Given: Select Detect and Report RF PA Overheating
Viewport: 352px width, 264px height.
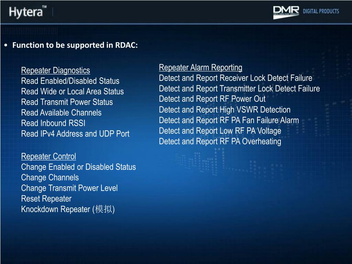Looking at the screenshot, I should (x=220, y=142).
